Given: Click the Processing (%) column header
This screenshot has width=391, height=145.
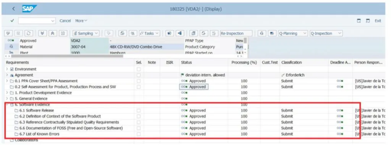Looking at the screenshot, I should click(244, 62).
